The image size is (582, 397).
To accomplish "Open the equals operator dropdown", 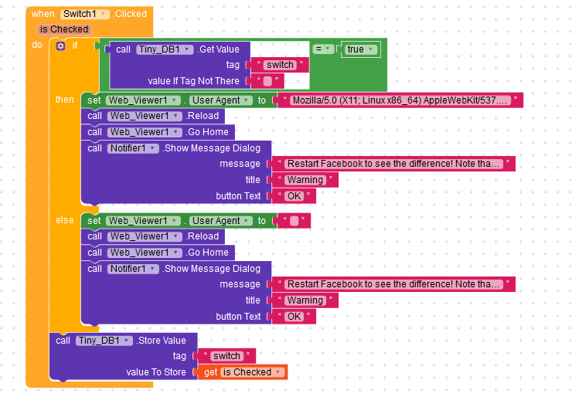I will (323, 49).
